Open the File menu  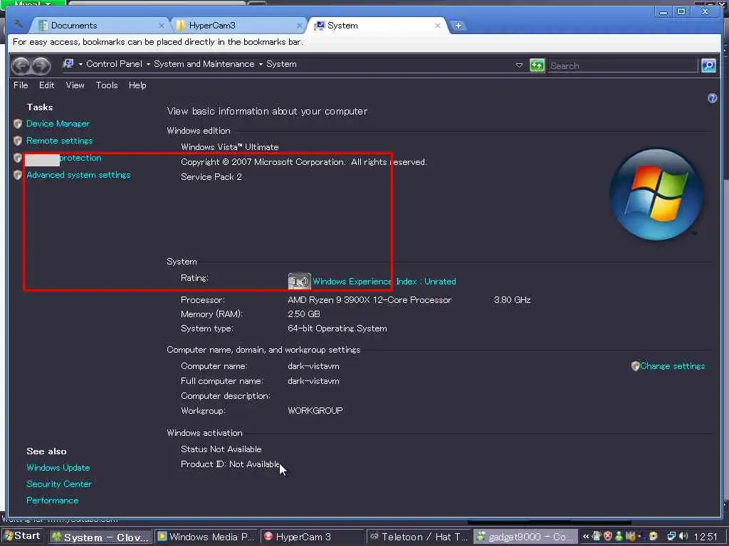21,85
